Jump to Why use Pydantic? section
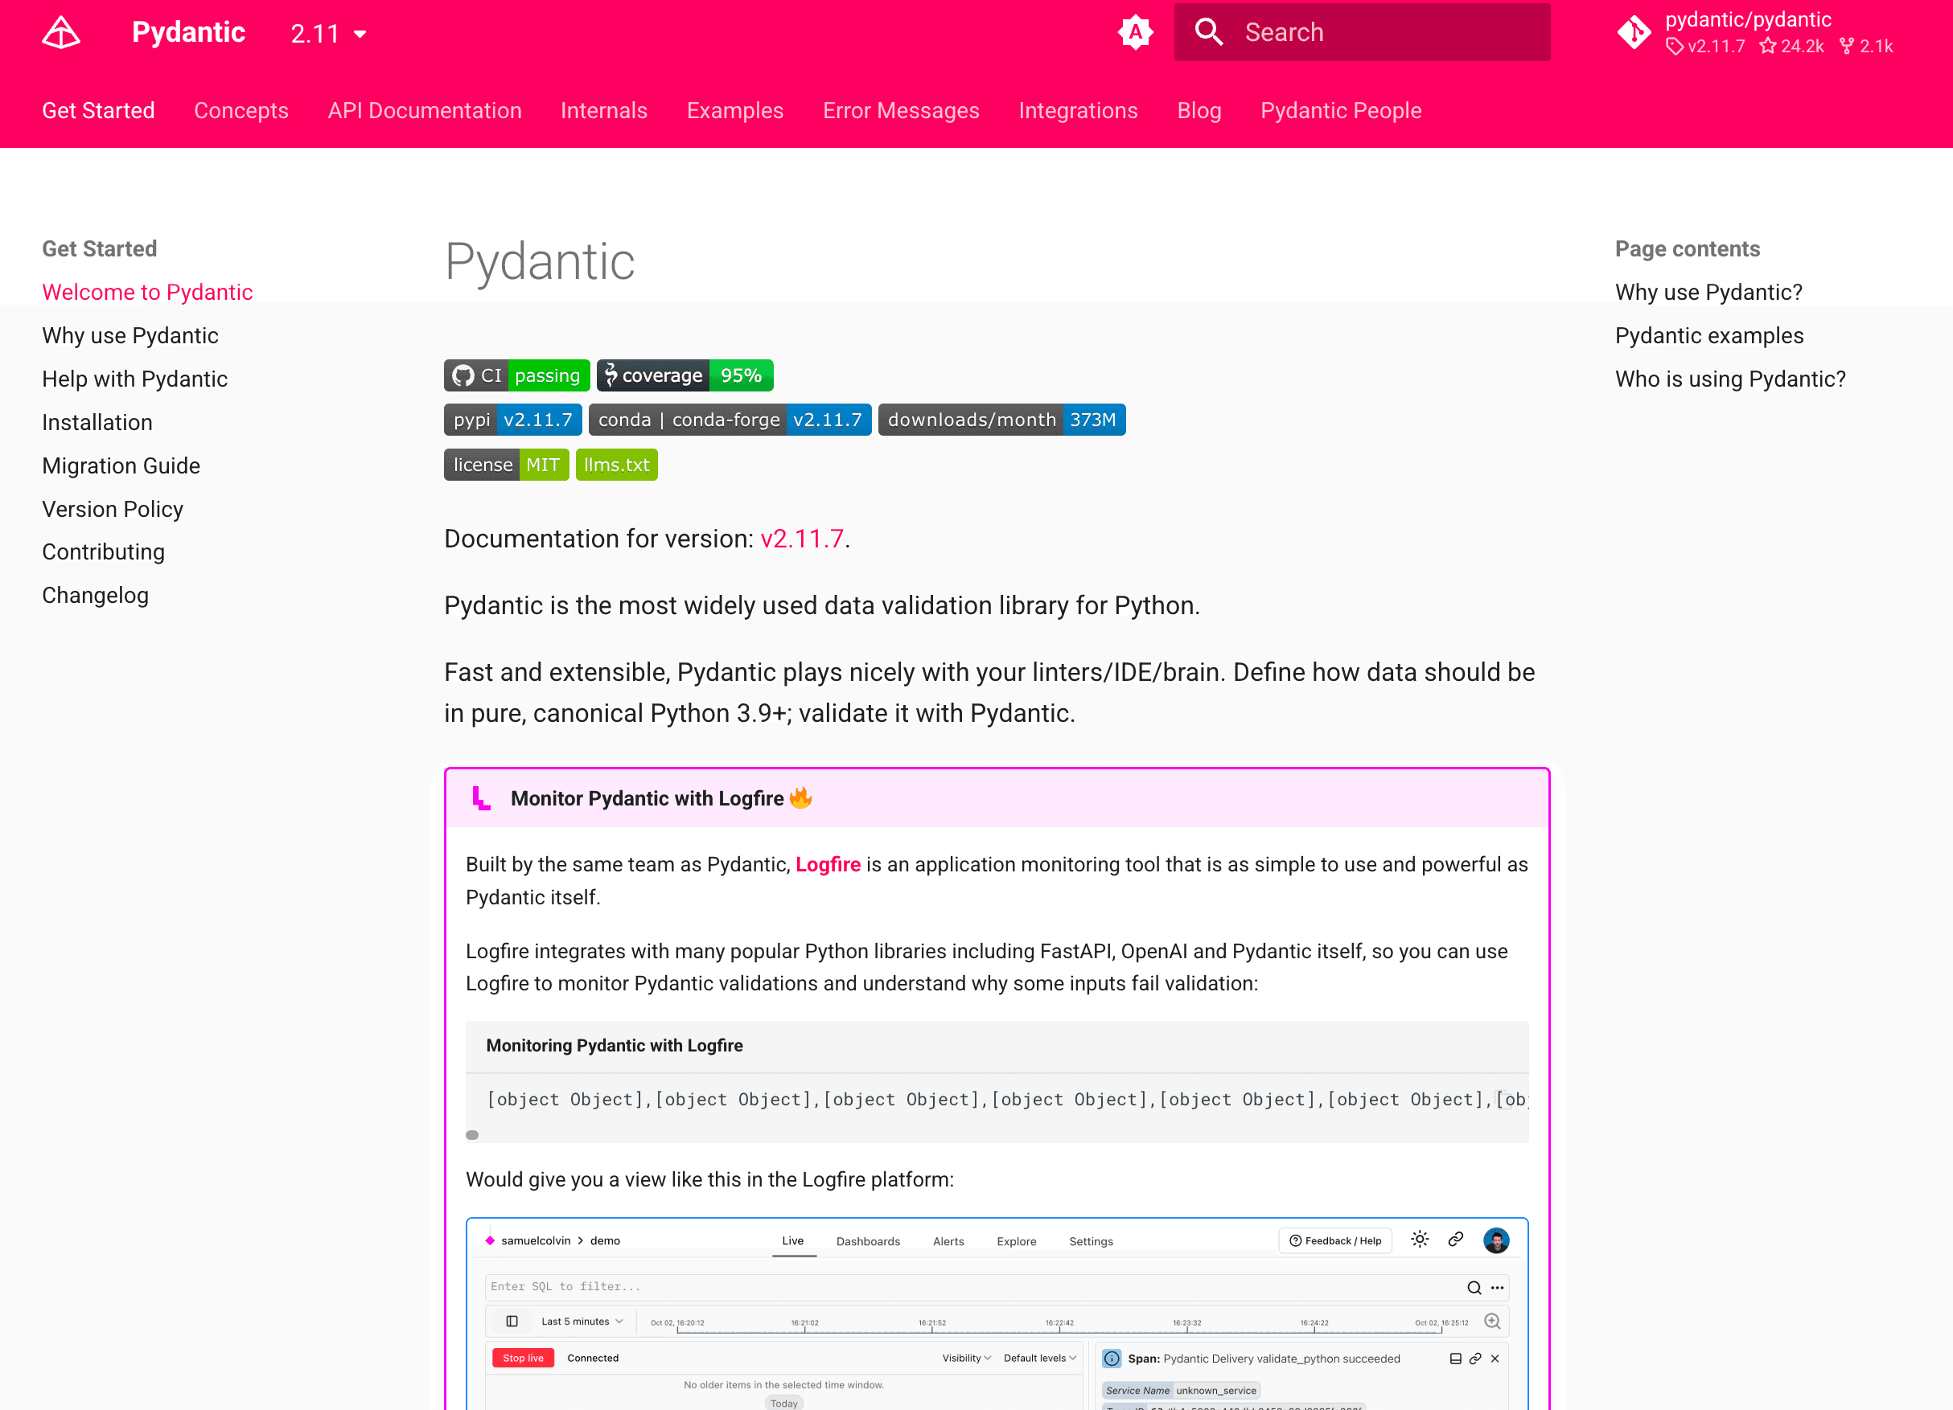1953x1410 pixels. 1708,292
